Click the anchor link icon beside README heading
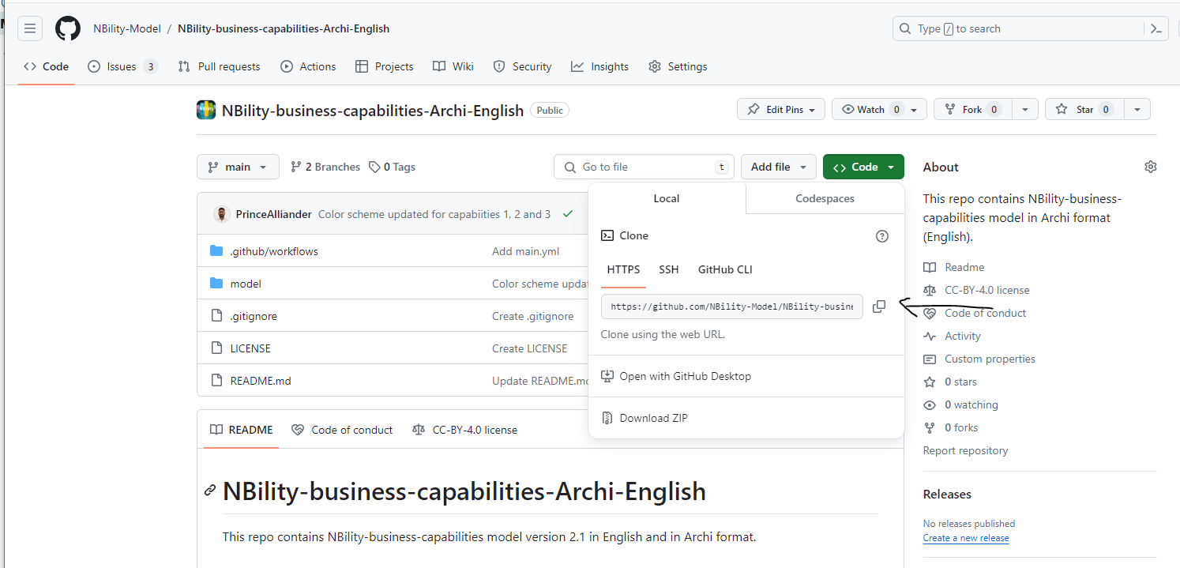Image resolution: width=1180 pixels, height=568 pixels. pos(209,491)
